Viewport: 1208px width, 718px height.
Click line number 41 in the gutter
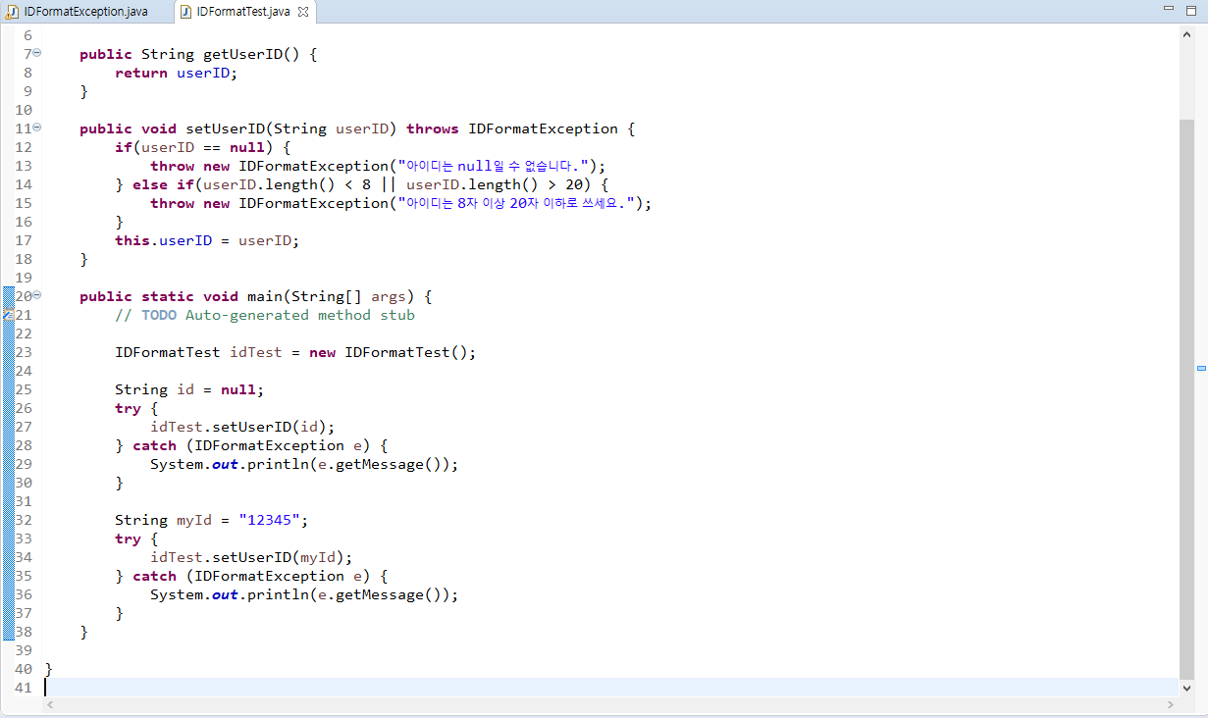[24, 688]
